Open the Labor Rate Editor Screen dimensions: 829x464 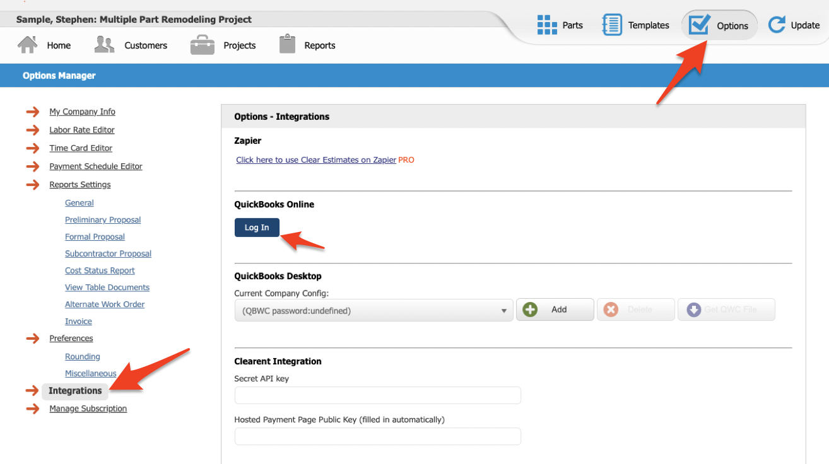tap(82, 130)
